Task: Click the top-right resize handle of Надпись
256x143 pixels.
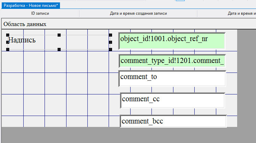Action: (x=110, y=35)
